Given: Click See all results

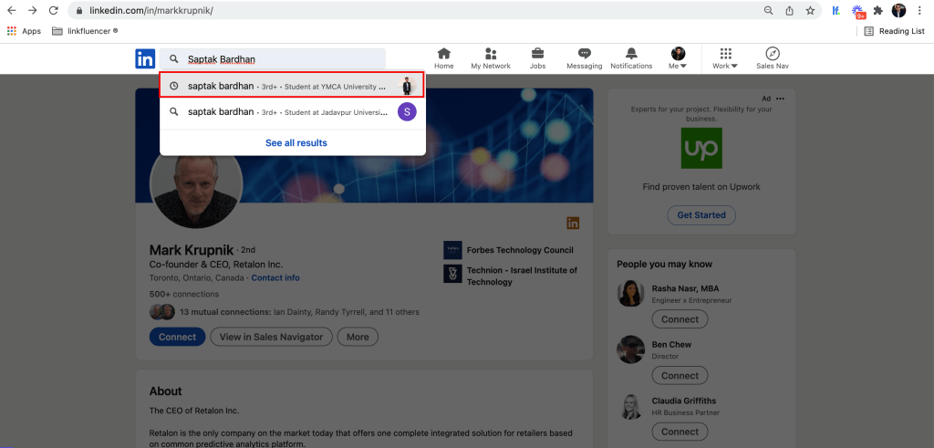Looking at the screenshot, I should pyautogui.click(x=296, y=143).
